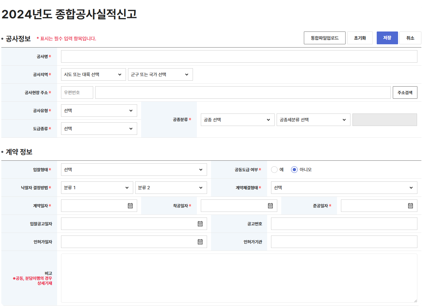Expand the 공사유형 selection dropdown
422x308 pixels.
tap(99, 111)
